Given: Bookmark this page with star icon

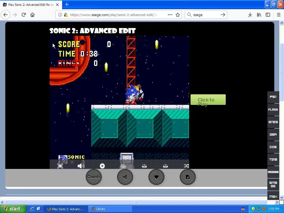Looking at the screenshot, I should coord(178,15).
